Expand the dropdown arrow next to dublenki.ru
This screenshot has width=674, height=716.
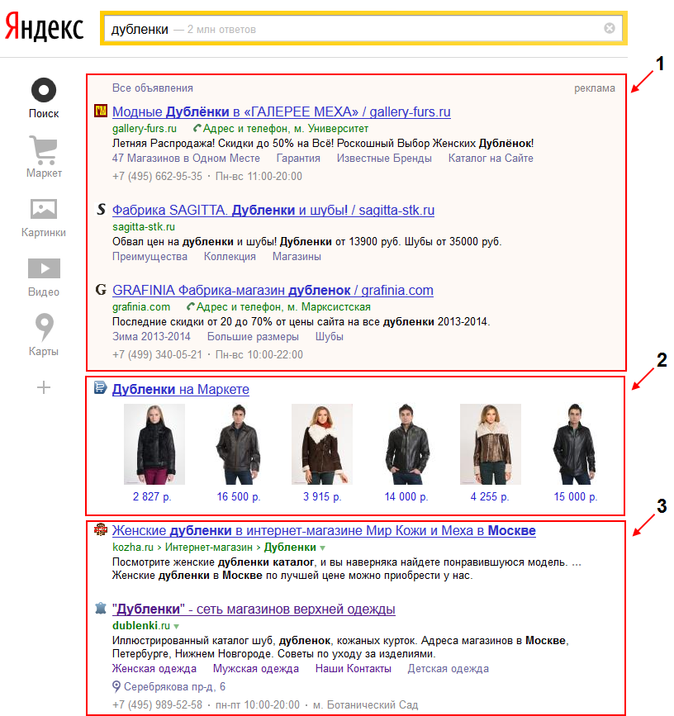(x=176, y=627)
